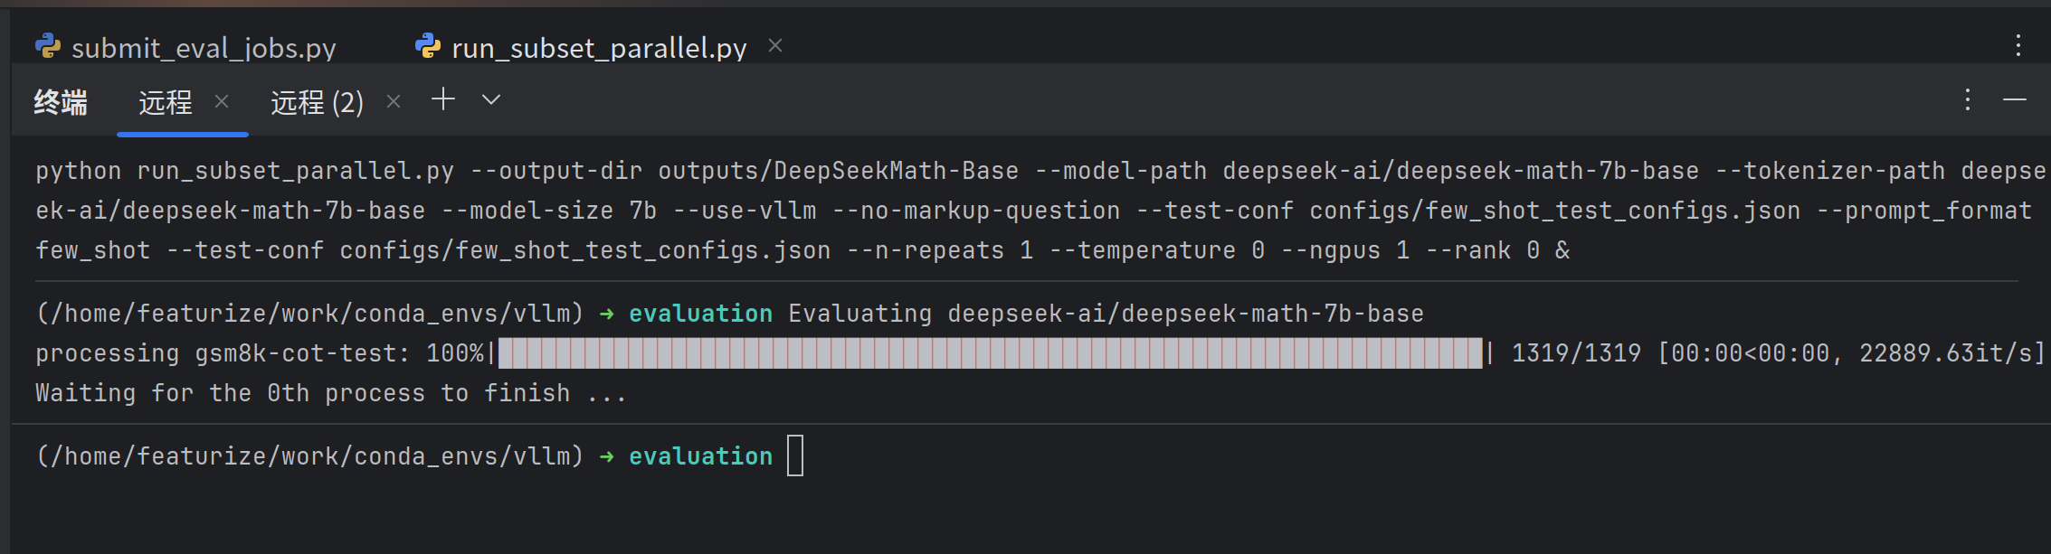Click the 终端 tool window title

(x=61, y=102)
